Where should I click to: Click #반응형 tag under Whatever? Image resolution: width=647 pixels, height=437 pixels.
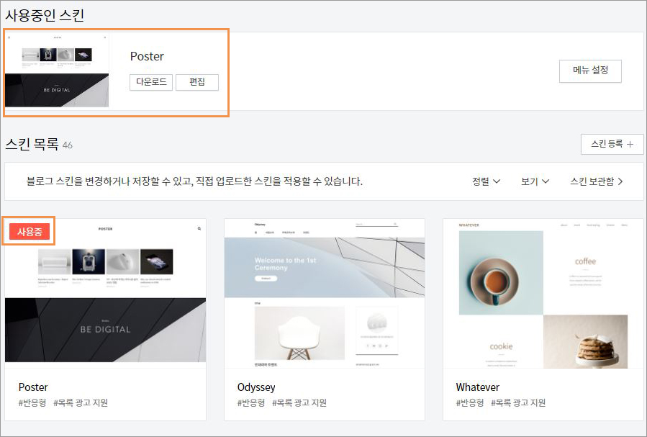coord(469,402)
